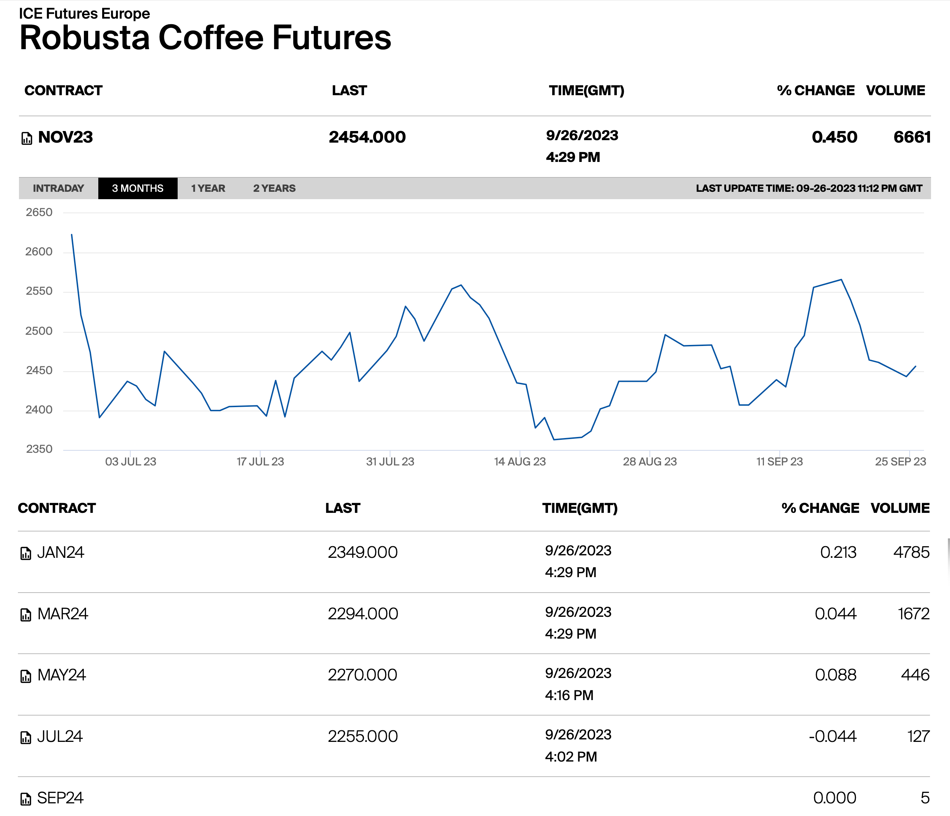This screenshot has height=816, width=950.
Task: Open the report icon next to JAN24
Action: (x=26, y=554)
